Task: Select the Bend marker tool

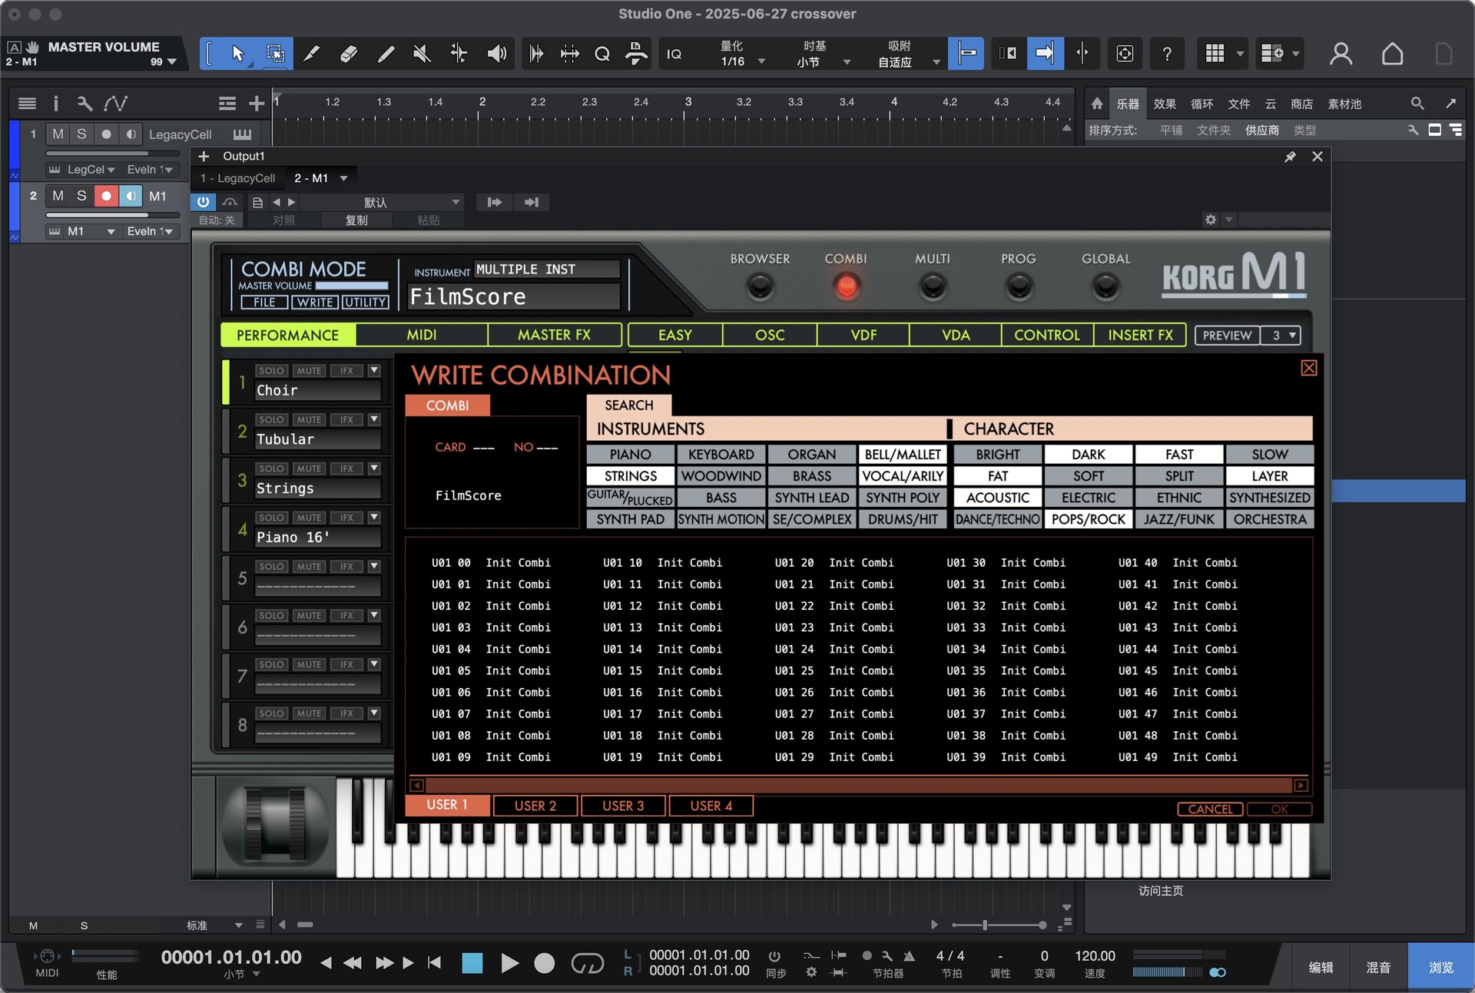Action: pyautogui.click(x=459, y=53)
